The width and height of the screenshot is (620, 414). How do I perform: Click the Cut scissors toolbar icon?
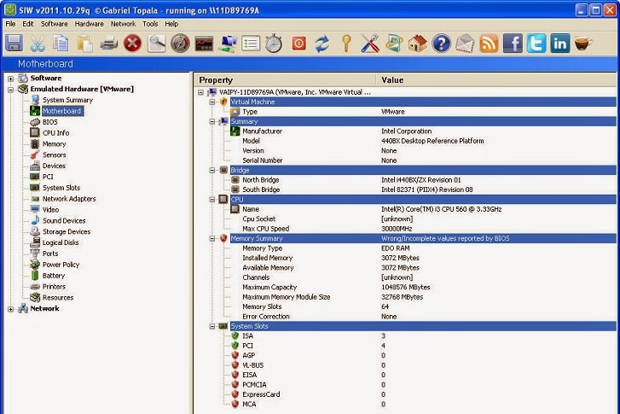pyautogui.click(x=38, y=44)
